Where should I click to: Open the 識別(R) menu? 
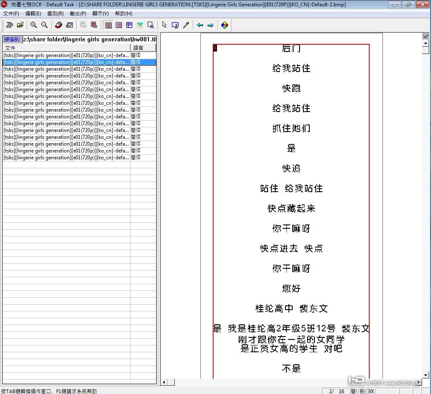tap(56, 14)
